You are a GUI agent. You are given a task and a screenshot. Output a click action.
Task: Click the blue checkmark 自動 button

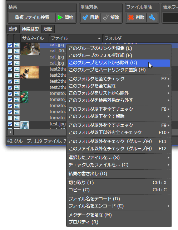pos(90,18)
